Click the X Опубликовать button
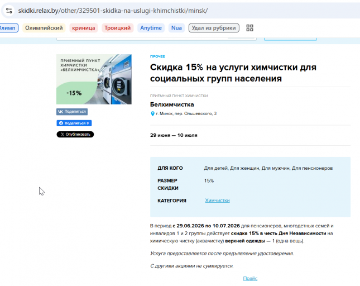The image size is (360, 286). (75, 135)
